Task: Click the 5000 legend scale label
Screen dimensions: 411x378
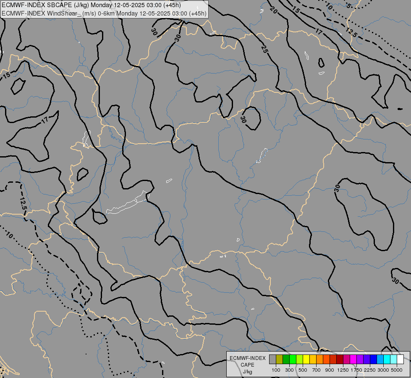Action: tap(397, 370)
